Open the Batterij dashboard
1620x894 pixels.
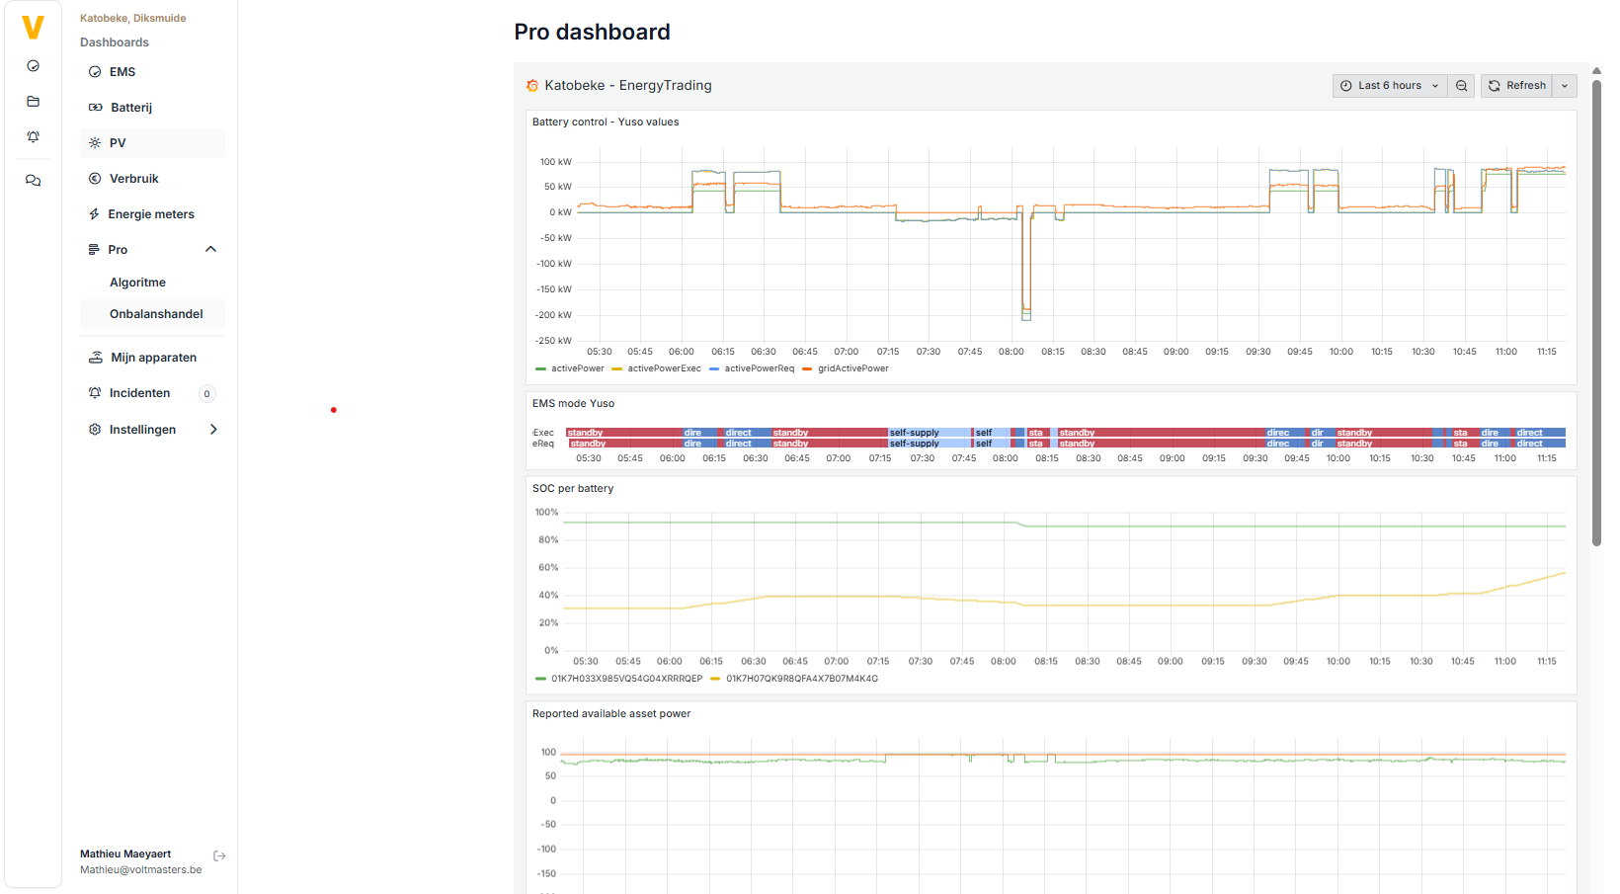pyautogui.click(x=130, y=108)
